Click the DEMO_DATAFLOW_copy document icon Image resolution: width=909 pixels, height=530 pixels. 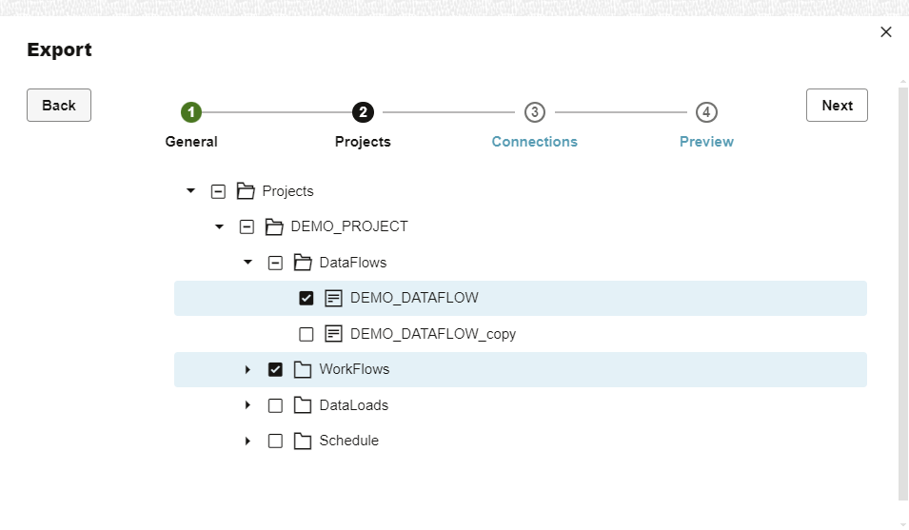[x=334, y=334]
